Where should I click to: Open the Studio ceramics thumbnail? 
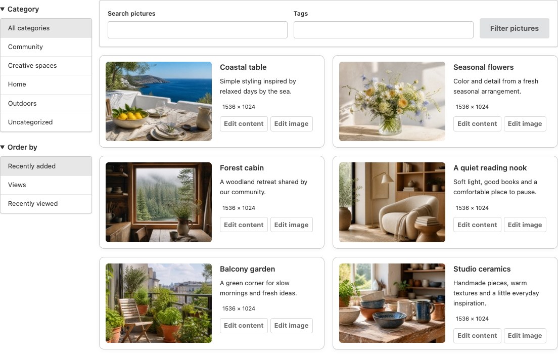392,303
